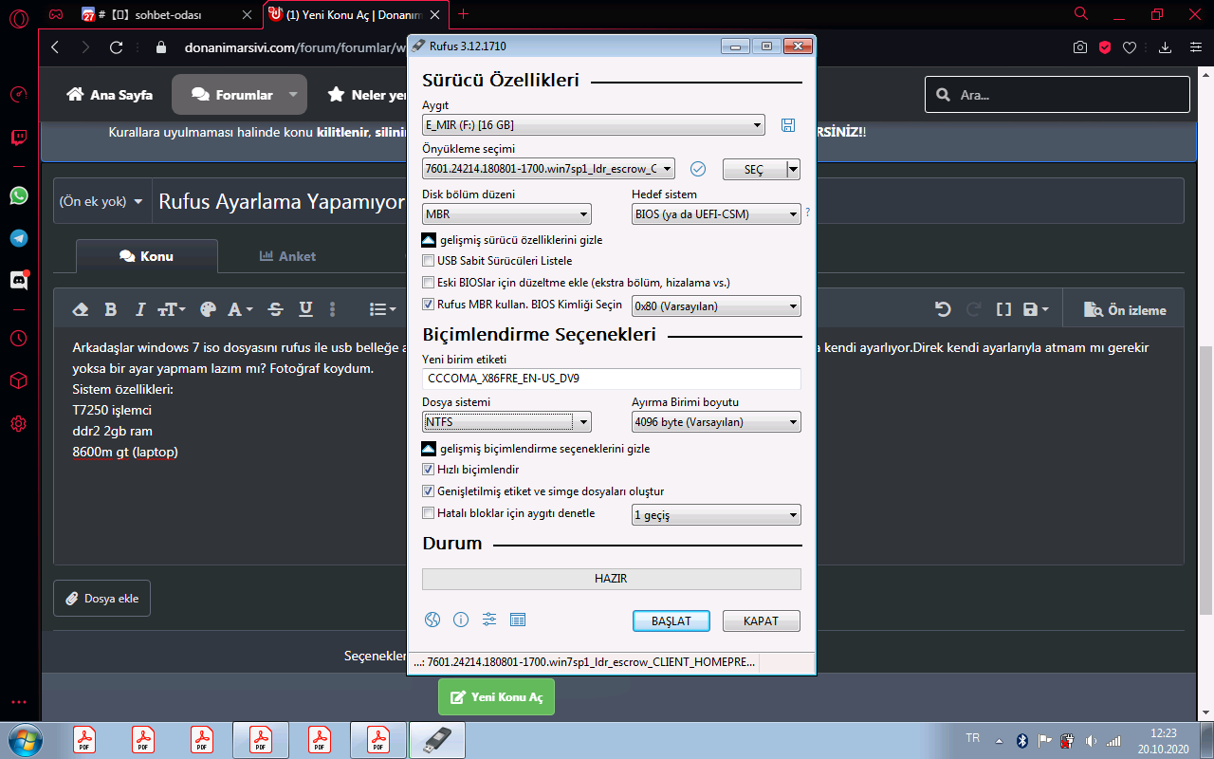Open Telegram in the Opera sidebar
Viewport: 1214px width, 759px height.
click(18, 238)
